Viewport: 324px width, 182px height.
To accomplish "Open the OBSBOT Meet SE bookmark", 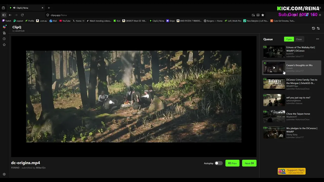I will [x=135, y=21].
